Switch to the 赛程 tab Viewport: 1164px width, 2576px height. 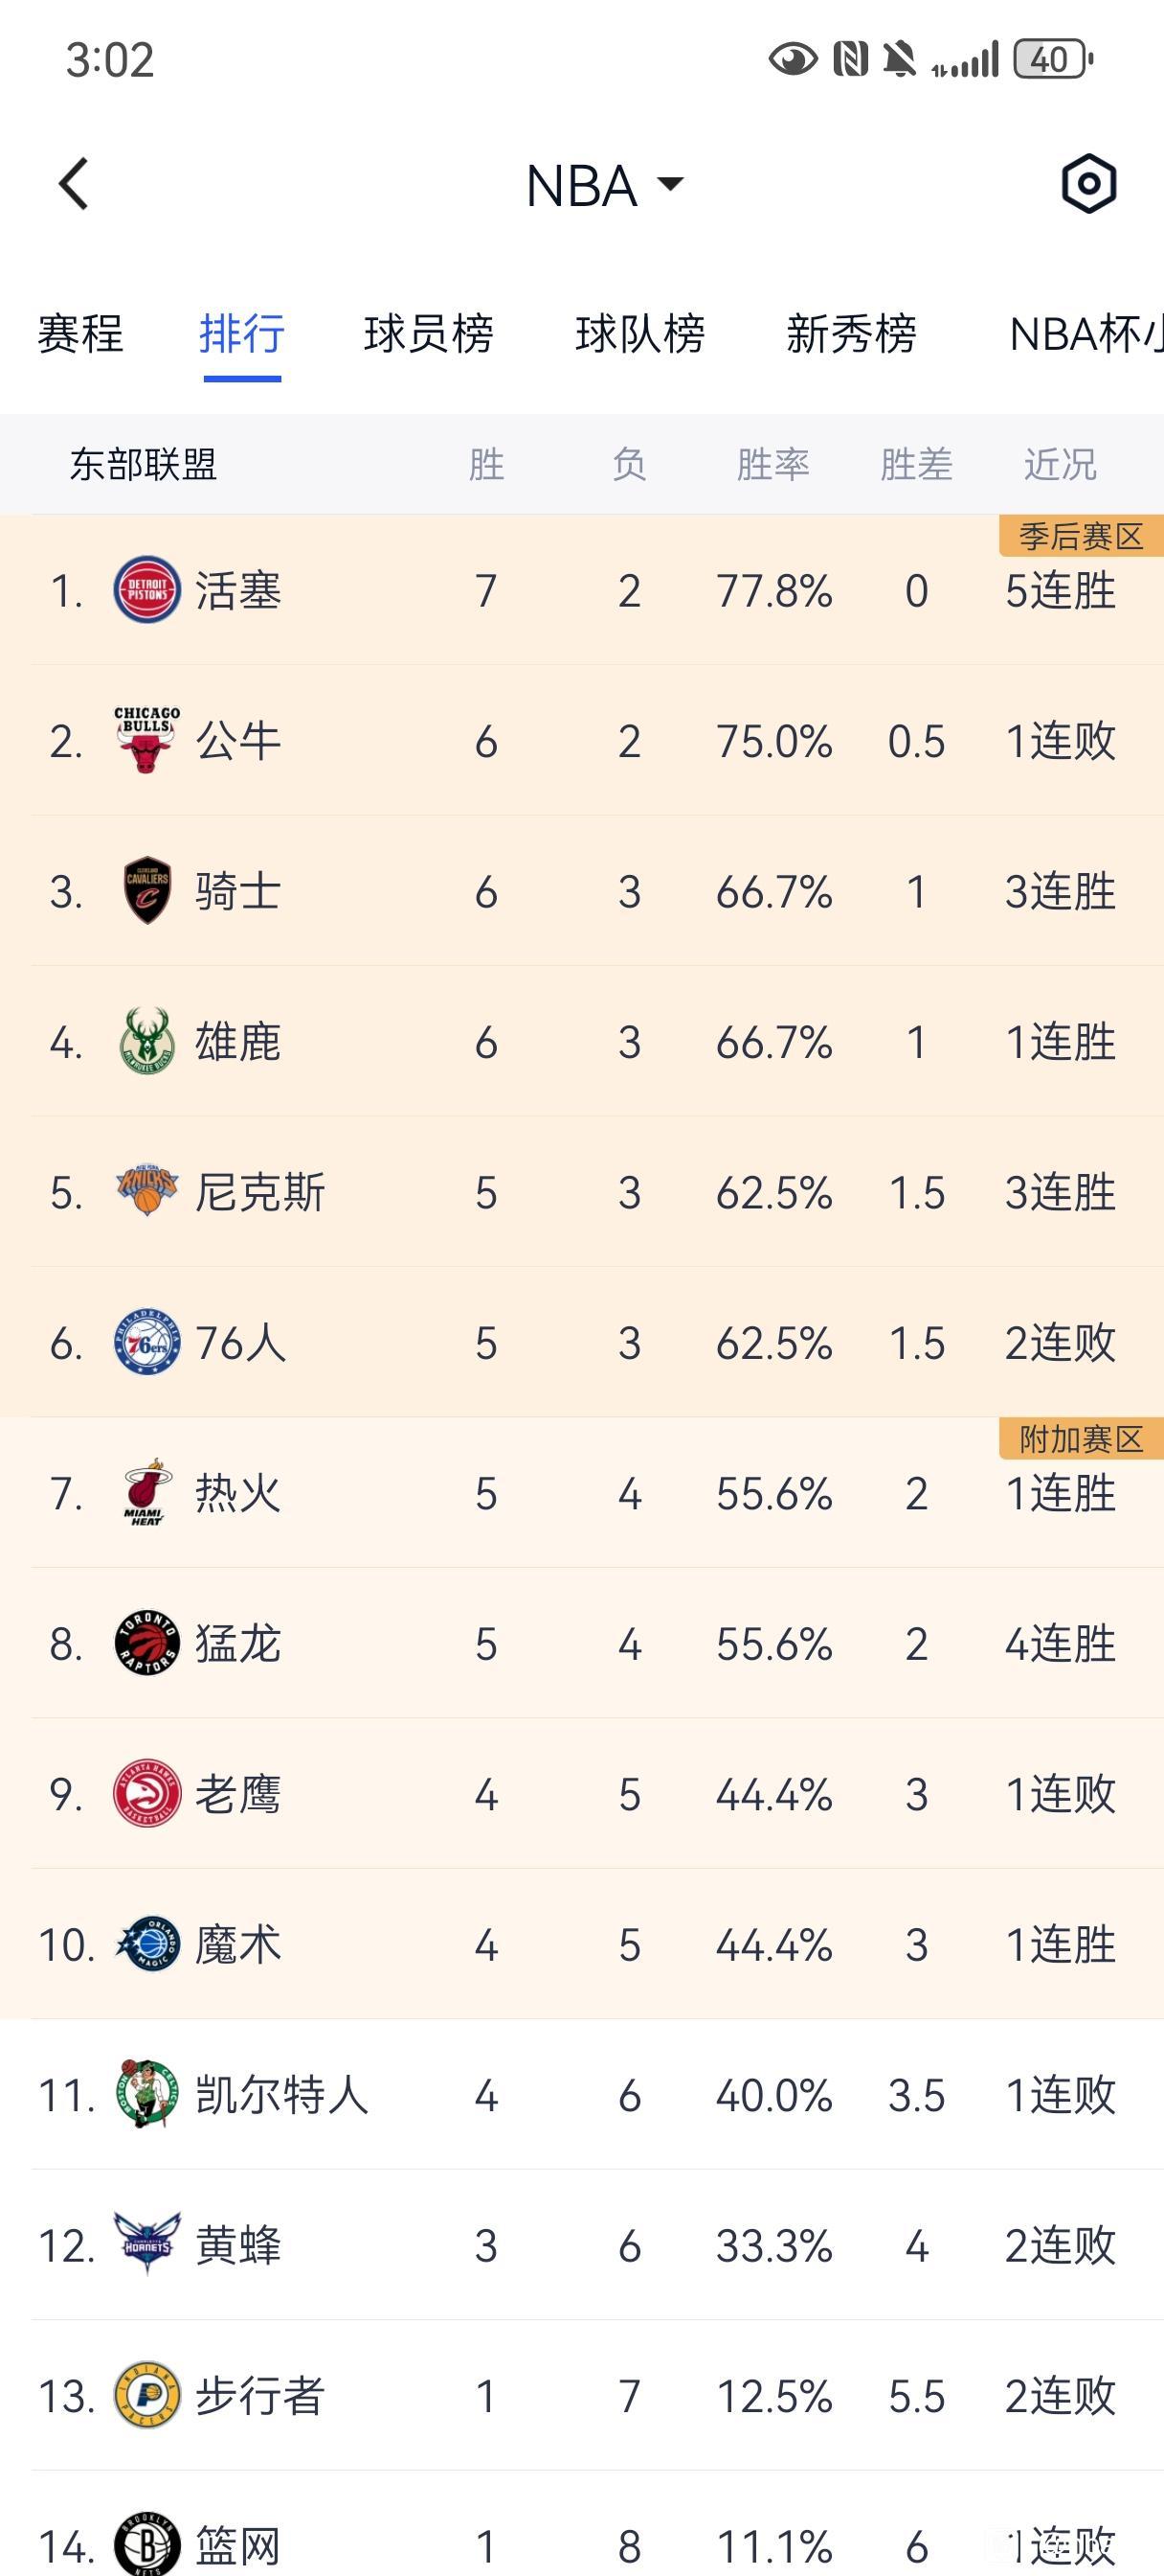81,335
